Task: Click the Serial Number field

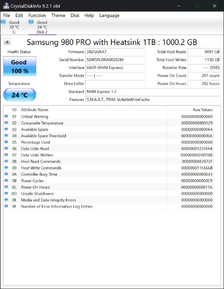Action: (x=115, y=60)
